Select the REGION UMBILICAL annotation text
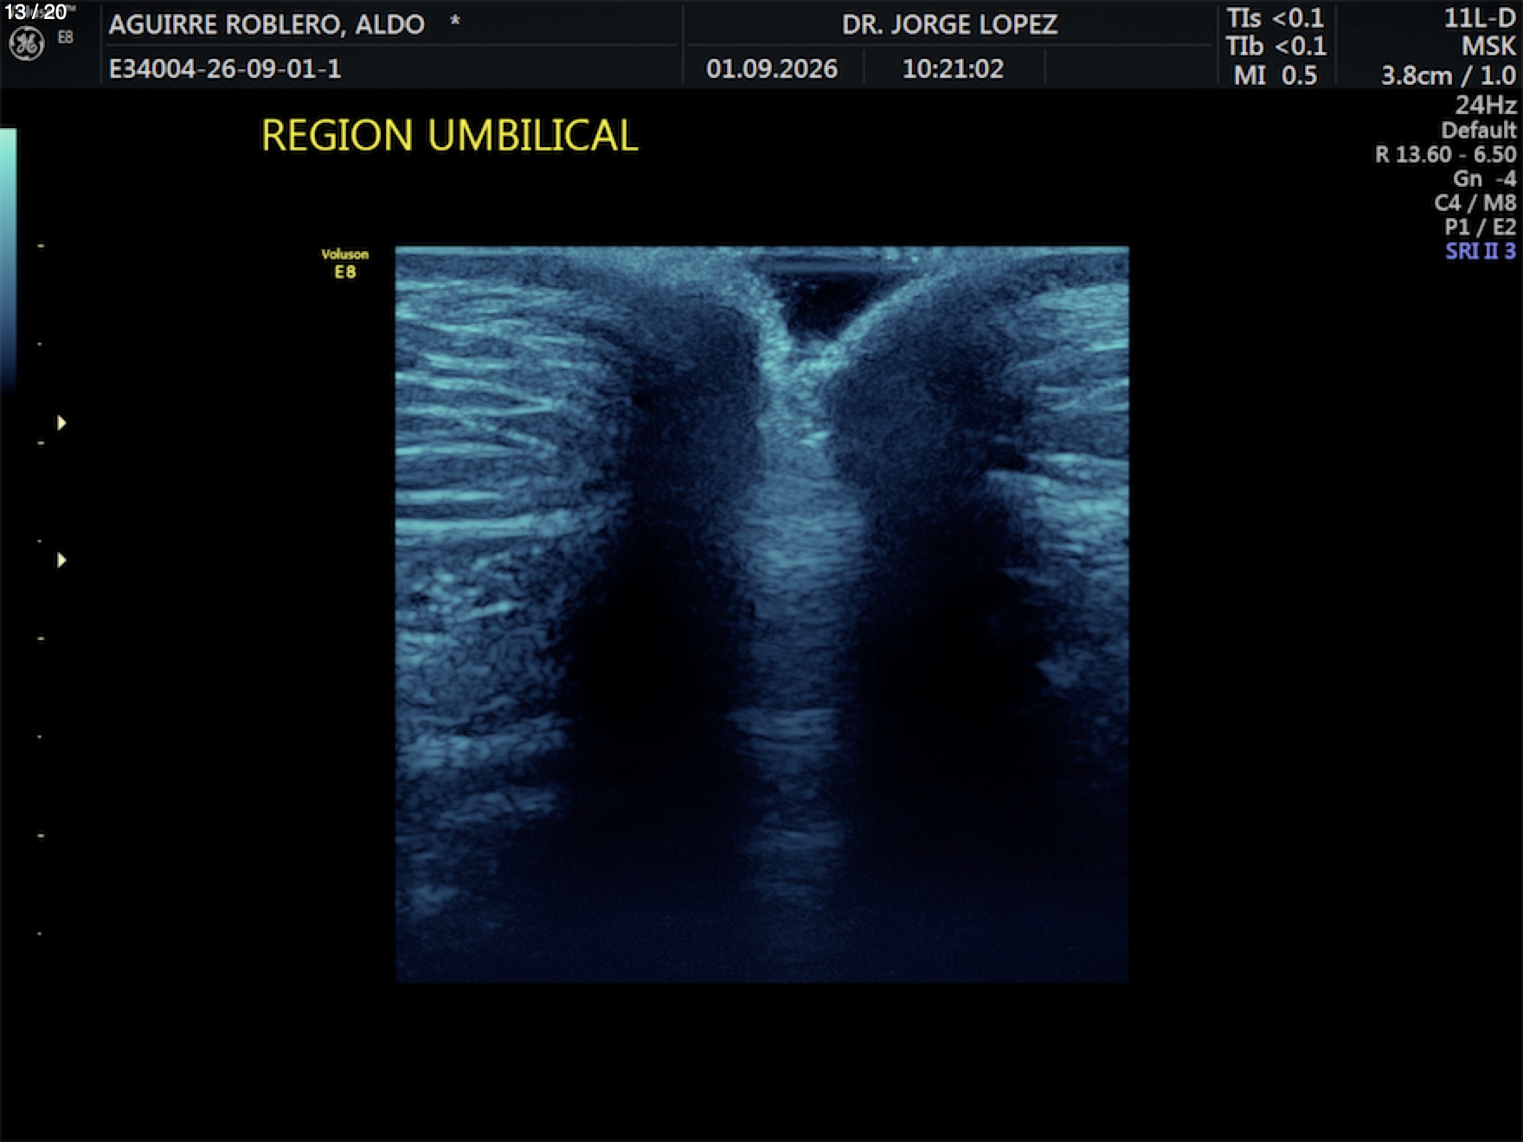The image size is (1523, 1142). click(449, 136)
